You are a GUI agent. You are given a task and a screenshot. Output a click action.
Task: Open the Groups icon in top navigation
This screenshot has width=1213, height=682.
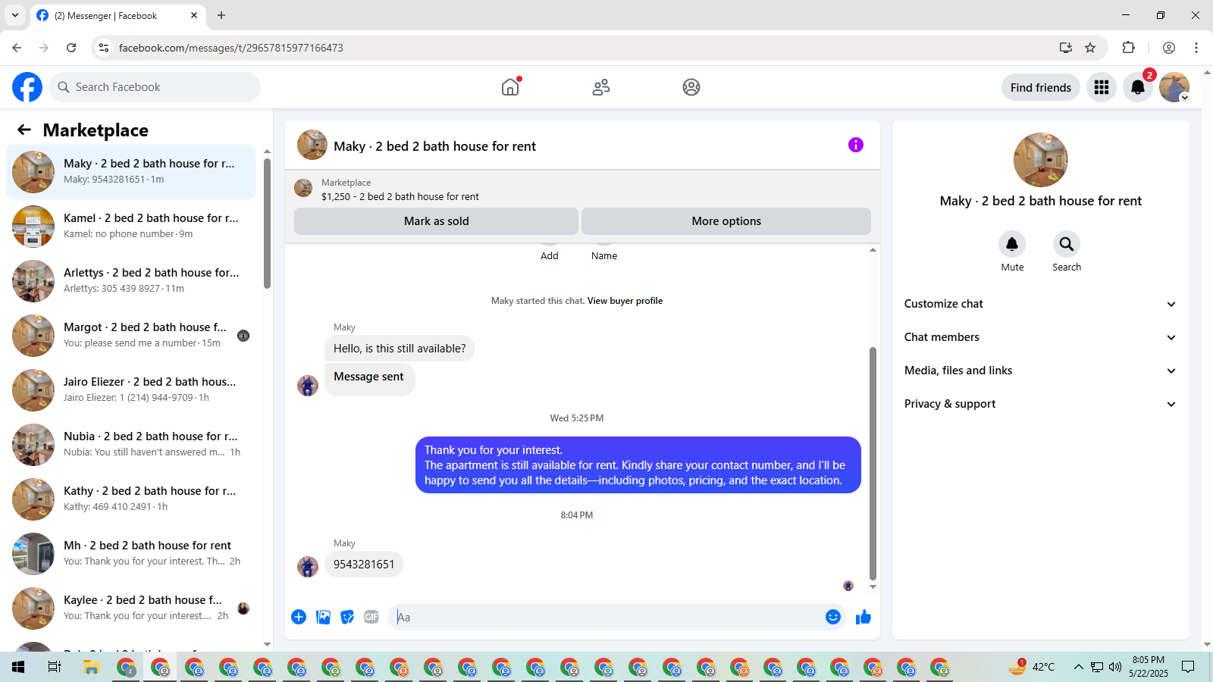click(691, 87)
